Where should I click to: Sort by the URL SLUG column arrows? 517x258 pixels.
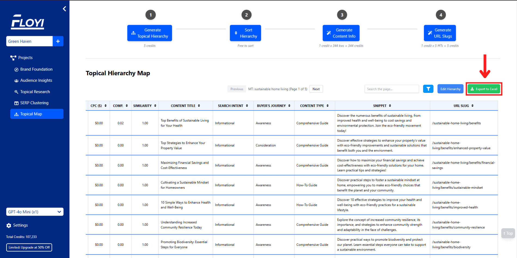tap(472, 106)
